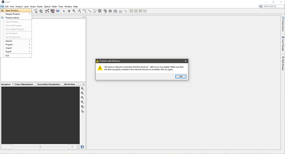Image resolution: width=285 pixels, height=154 pixels.
Task: Click OK in Problem with Shortcut dialog
Action: tap(180, 77)
